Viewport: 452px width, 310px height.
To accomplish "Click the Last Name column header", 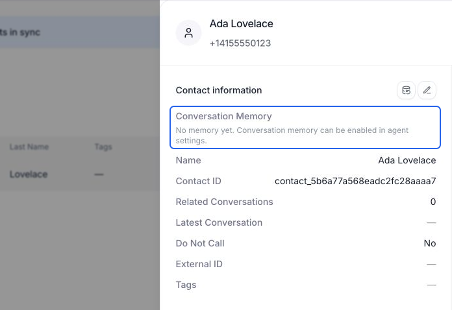I will pyautogui.click(x=29, y=147).
